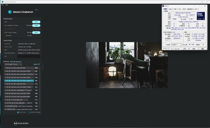The image size is (210, 128).
Task: Click the Info text field
Action: pos(29,56)
